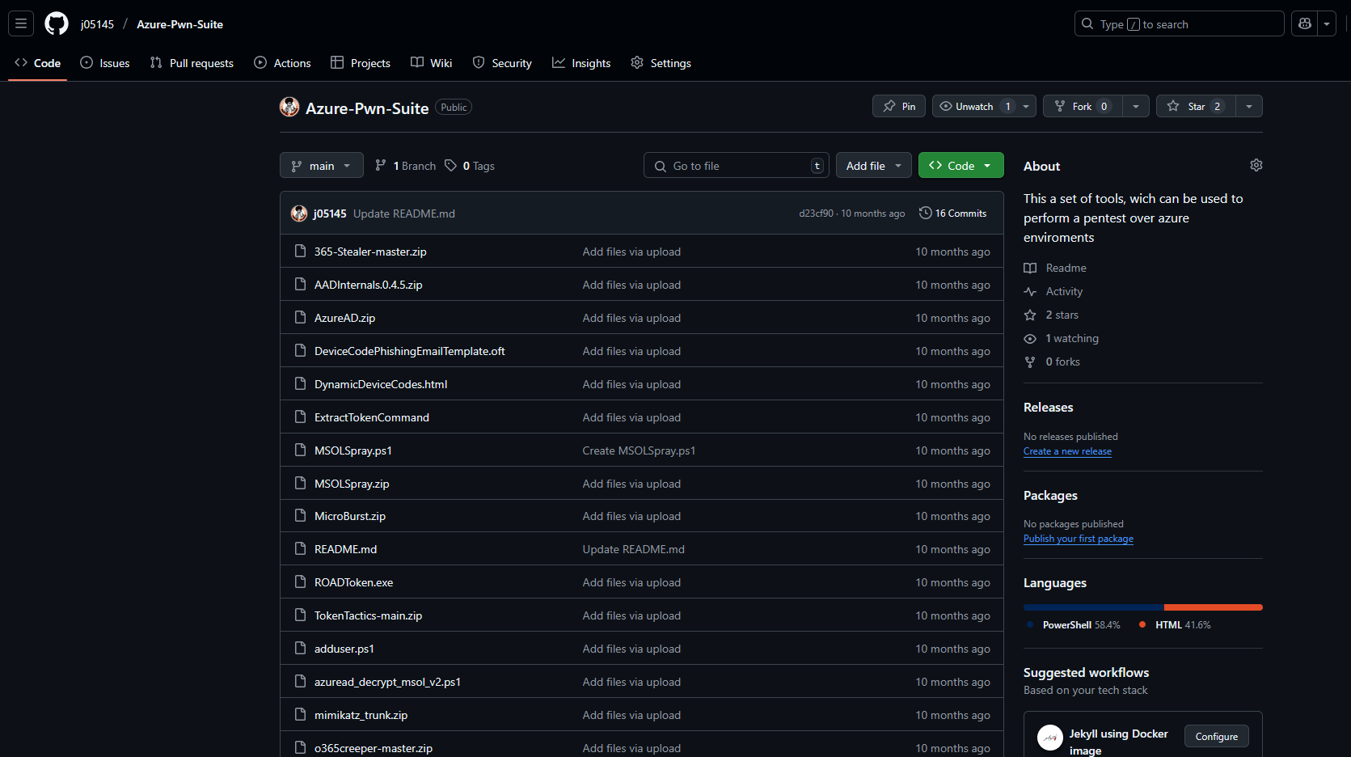Click file icon beside README.md
Viewport: 1351px width, 757px height.
(x=300, y=548)
